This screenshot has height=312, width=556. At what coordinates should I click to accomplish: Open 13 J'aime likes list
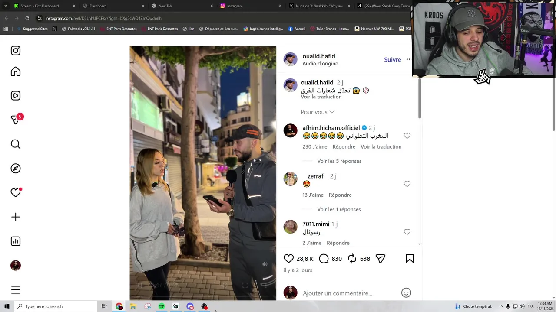click(313, 195)
